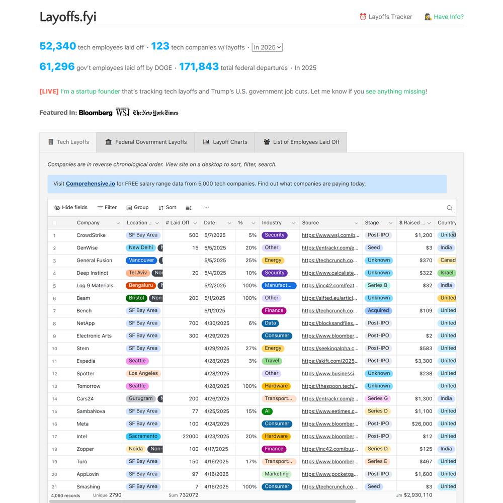Image resolution: width=503 pixels, height=503 pixels.
Task: Click the WSJ logo
Action: tap(123, 112)
